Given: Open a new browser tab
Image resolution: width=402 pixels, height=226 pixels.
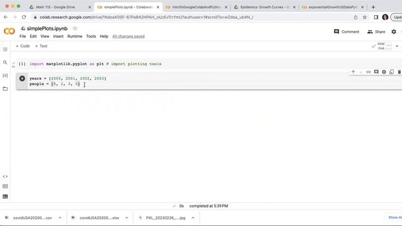Looking at the screenshot, I should point(373,7).
